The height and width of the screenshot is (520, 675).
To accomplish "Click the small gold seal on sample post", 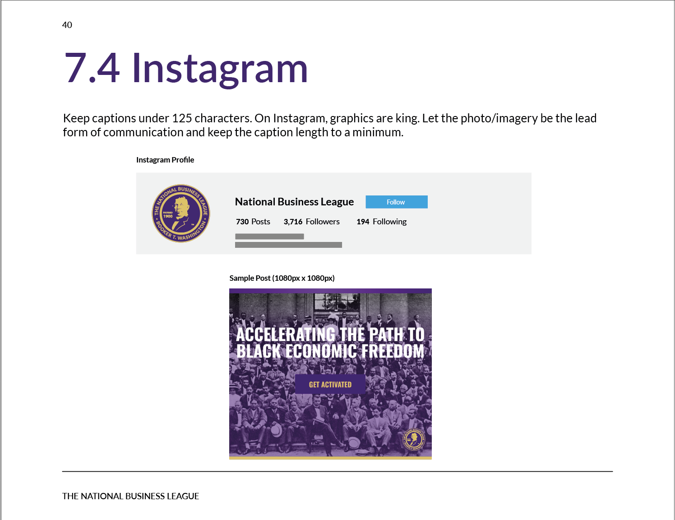I will pyautogui.click(x=413, y=439).
